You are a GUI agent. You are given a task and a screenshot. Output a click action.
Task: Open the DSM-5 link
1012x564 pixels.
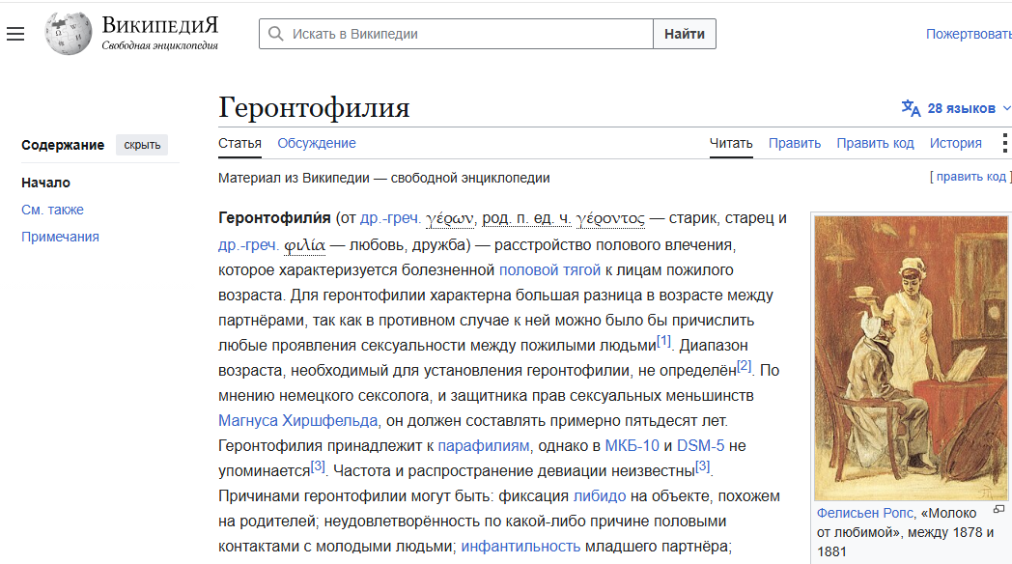click(700, 446)
